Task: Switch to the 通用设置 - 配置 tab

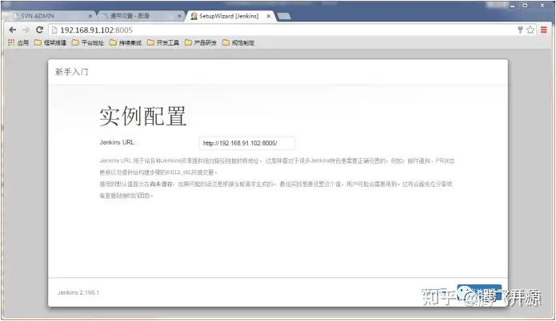Action: (140, 16)
